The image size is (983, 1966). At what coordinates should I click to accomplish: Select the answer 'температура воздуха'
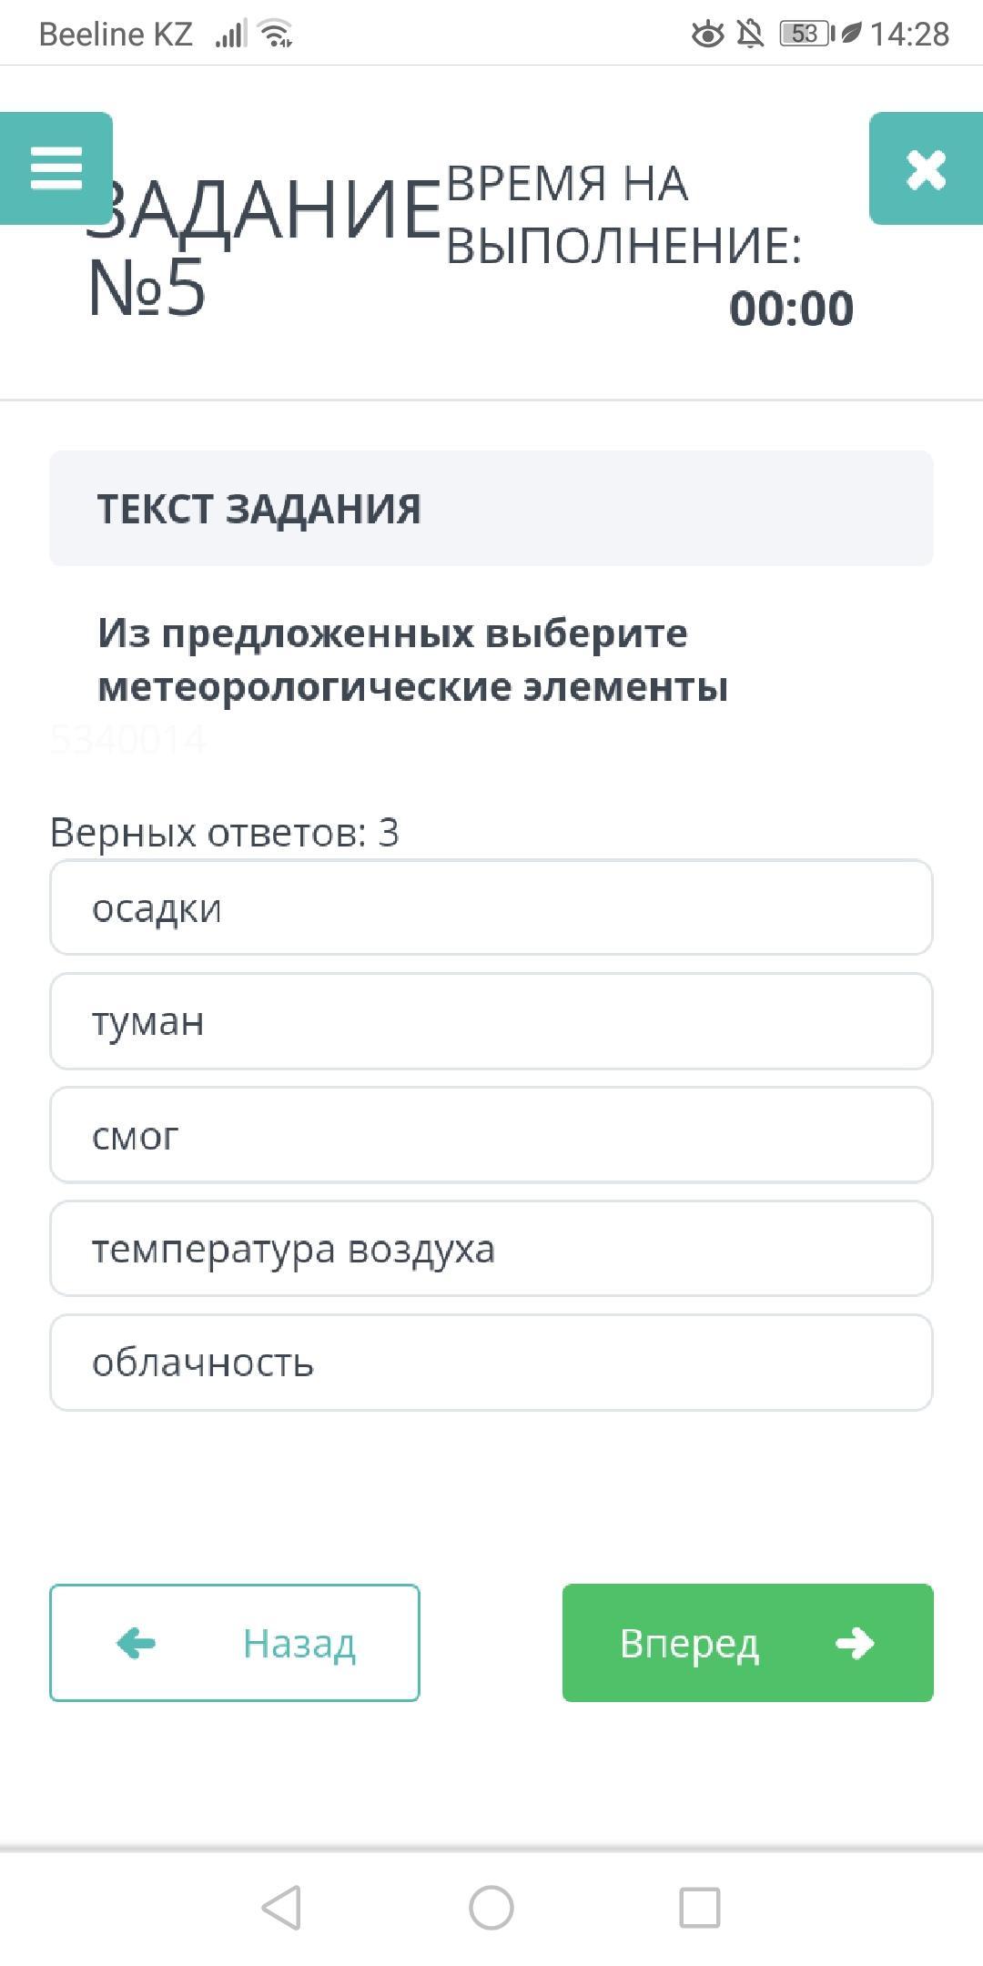[491, 1249]
